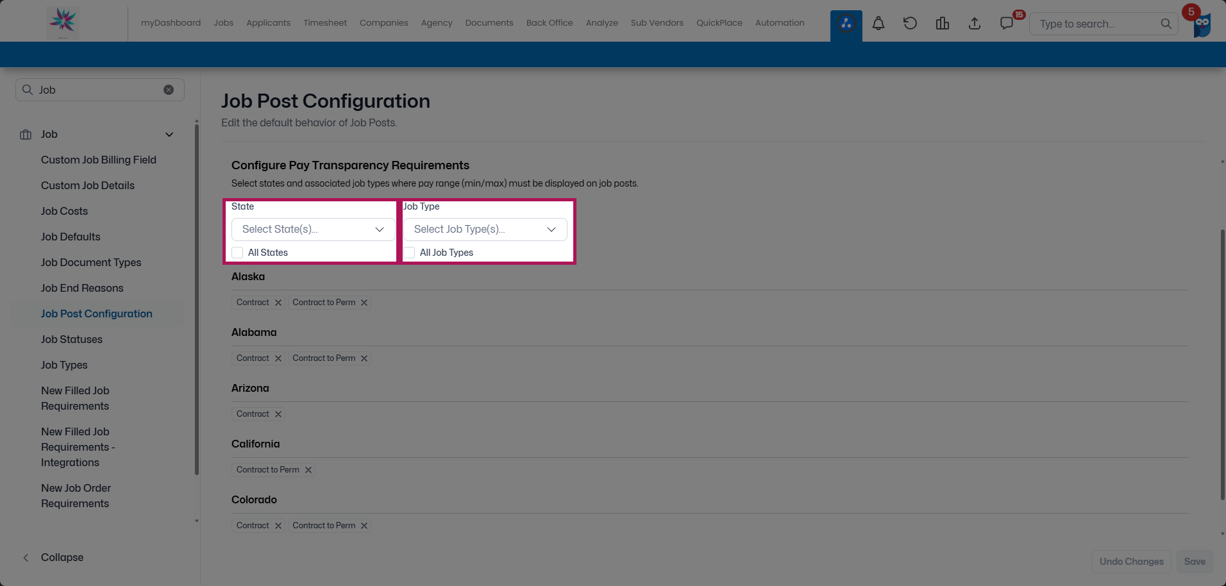
Task: Click the upload share icon
Action: pos(975,24)
